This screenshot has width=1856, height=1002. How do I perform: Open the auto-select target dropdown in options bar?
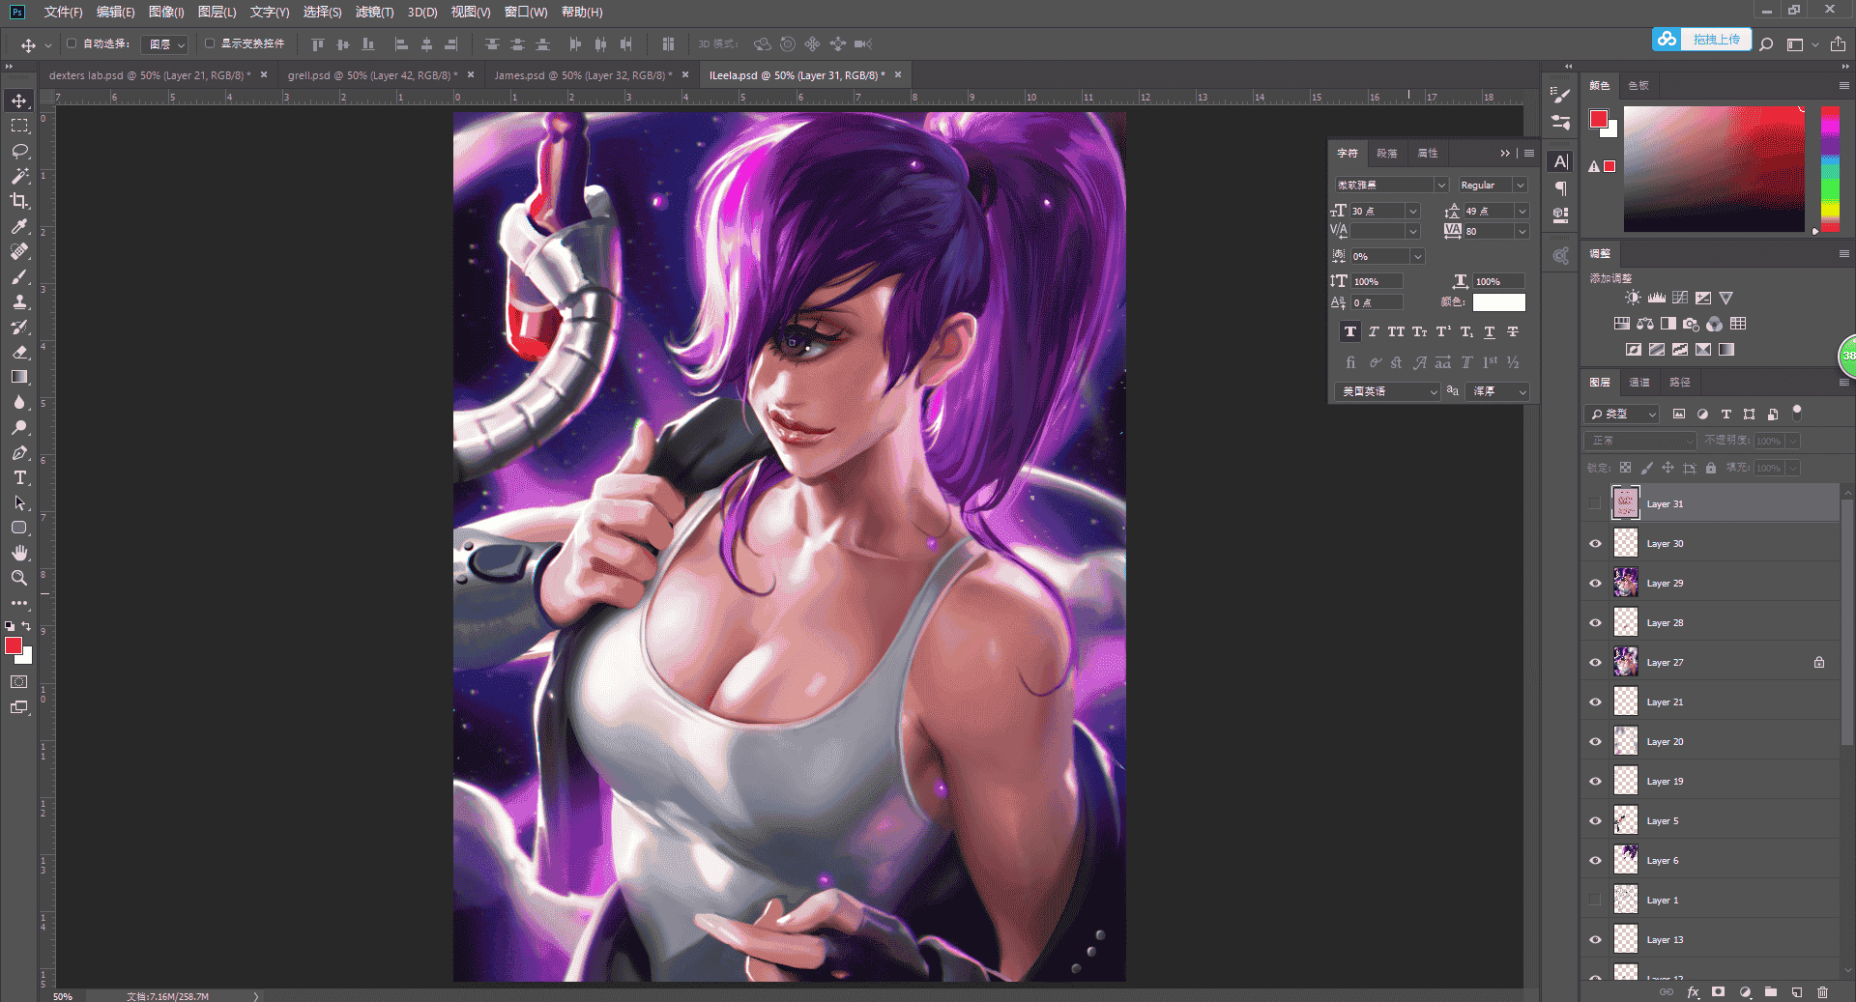(164, 44)
